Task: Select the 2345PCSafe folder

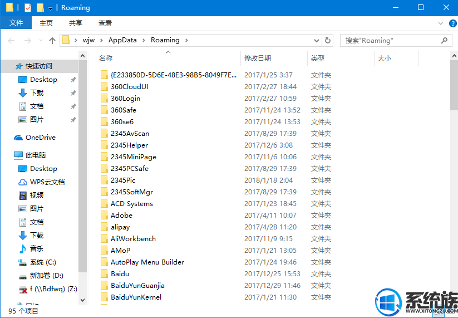Action: (x=130, y=169)
